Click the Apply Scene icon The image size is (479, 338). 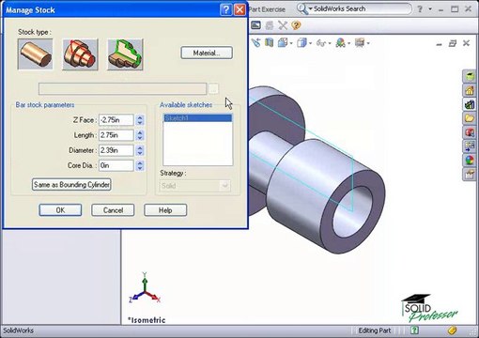pyautogui.click(x=340, y=42)
